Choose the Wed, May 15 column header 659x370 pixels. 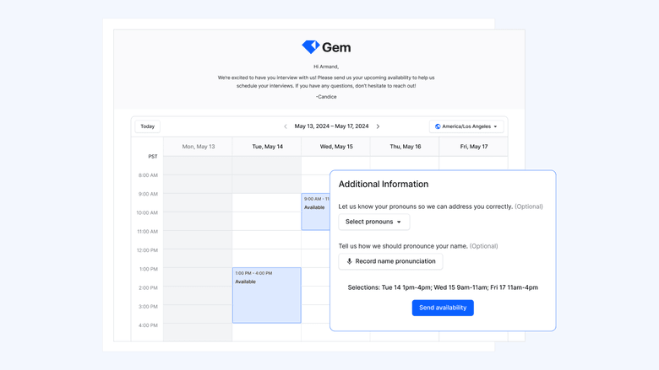[336, 147]
